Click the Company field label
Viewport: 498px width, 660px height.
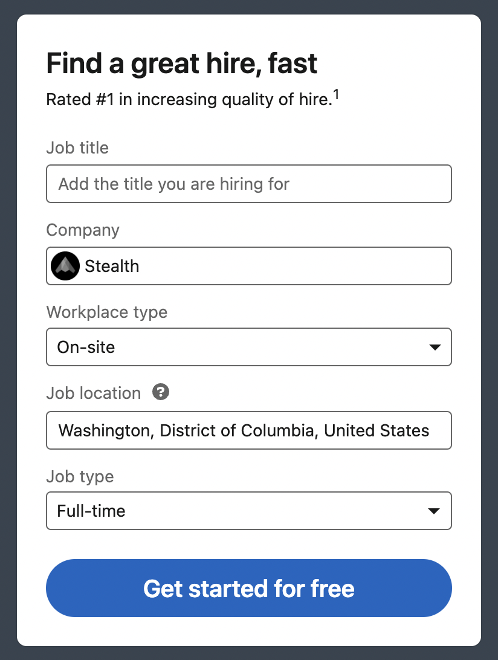pos(83,230)
